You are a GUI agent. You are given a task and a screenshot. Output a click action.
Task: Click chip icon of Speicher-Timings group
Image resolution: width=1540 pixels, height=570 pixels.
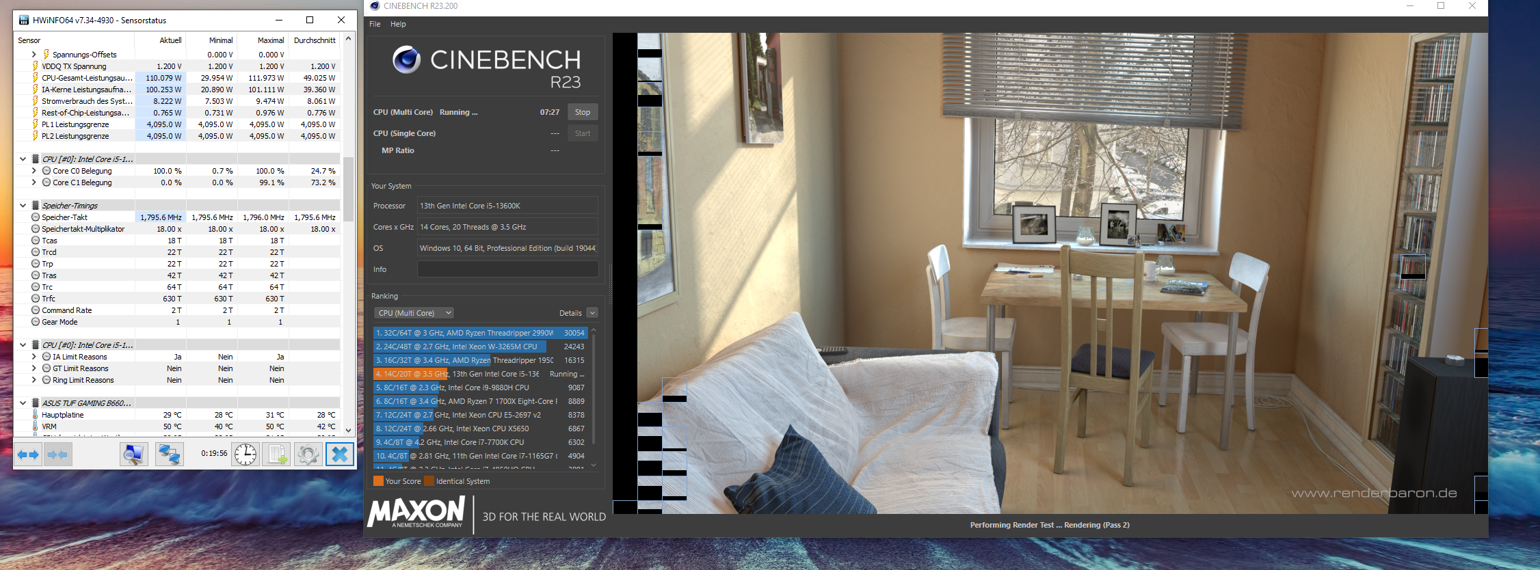click(36, 206)
